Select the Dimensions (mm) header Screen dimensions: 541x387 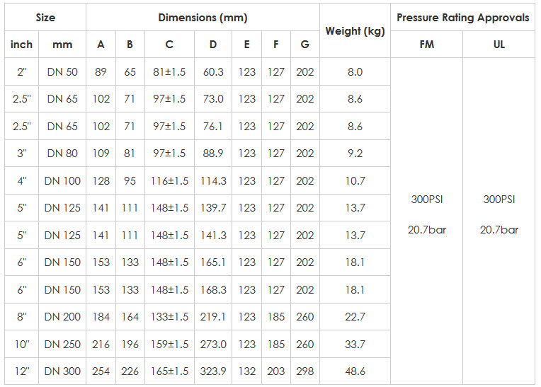click(x=203, y=17)
